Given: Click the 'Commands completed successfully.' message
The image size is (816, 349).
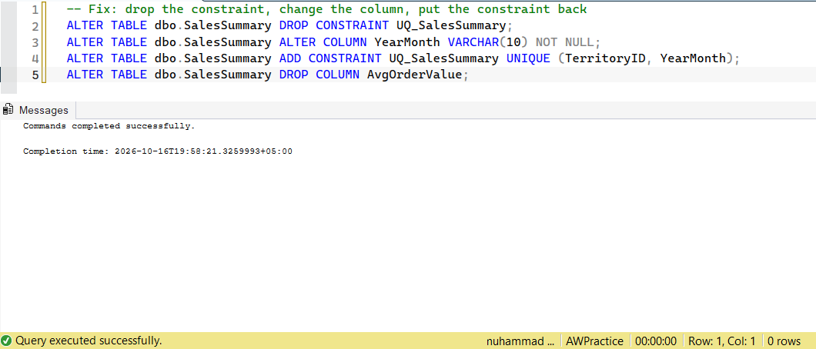Looking at the screenshot, I should coord(109,125).
